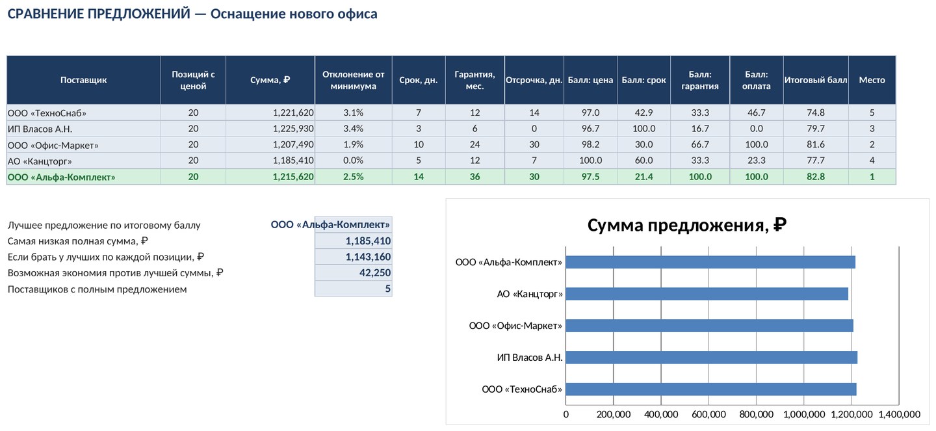
Task: Select the 'Балл: оплата' header
Action: coord(757,80)
